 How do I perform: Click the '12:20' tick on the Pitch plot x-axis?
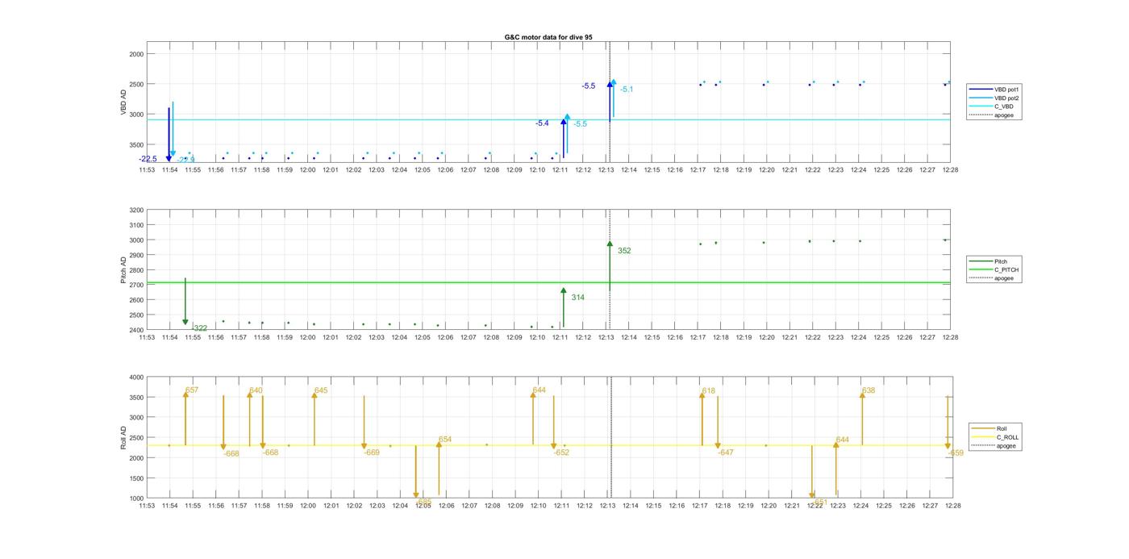[766, 337]
